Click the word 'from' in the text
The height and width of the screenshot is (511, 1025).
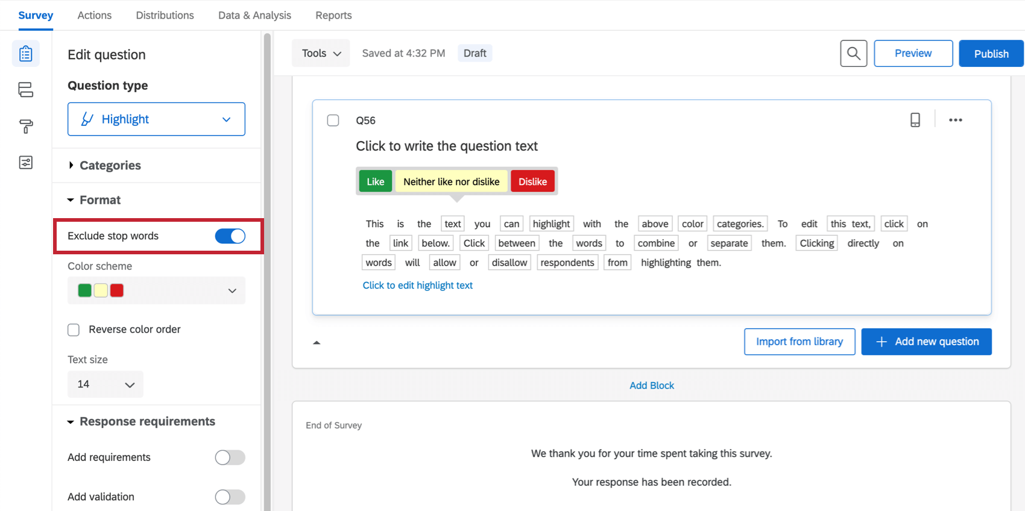(x=617, y=263)
